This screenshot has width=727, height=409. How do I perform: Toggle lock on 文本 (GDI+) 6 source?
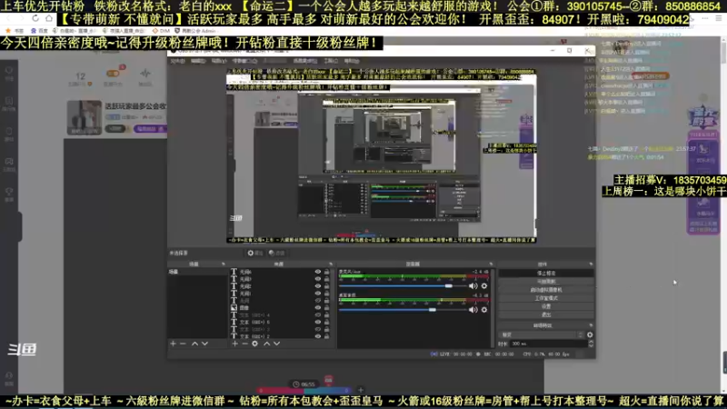pyautogui.click(x=327, y=322)
